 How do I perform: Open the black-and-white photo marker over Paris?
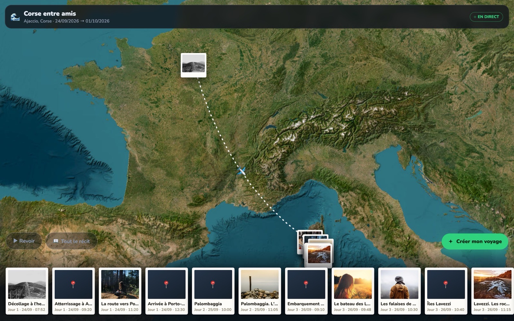[193, 65]
